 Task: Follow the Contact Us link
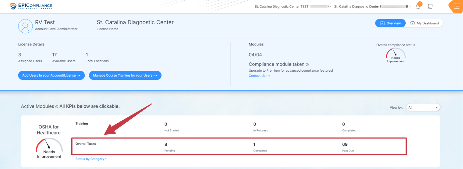click(x=259, y=76)
